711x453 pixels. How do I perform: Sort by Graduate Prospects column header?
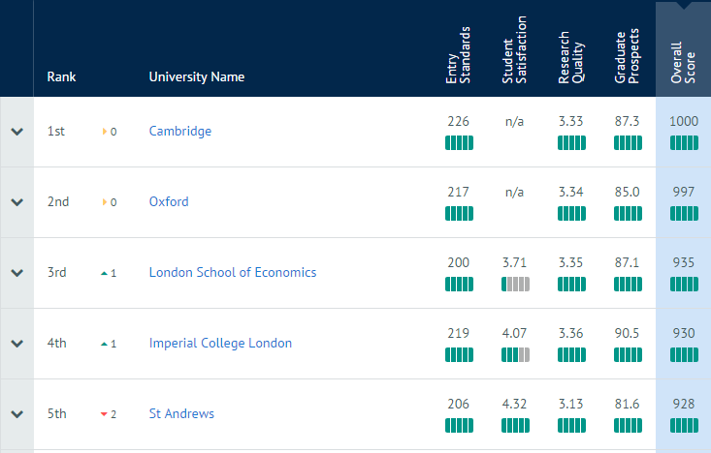coord(627,56)
